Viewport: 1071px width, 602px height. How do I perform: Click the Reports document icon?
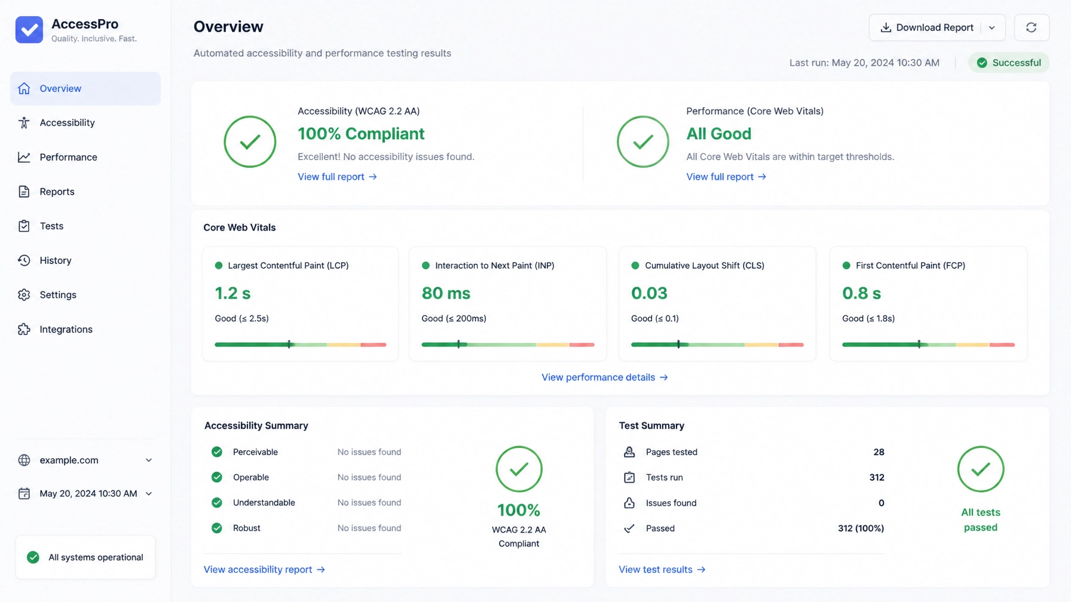click(24, 192)
